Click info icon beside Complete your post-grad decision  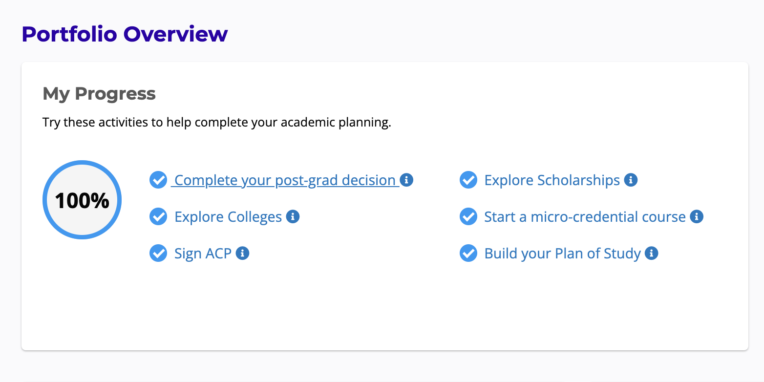406,180
